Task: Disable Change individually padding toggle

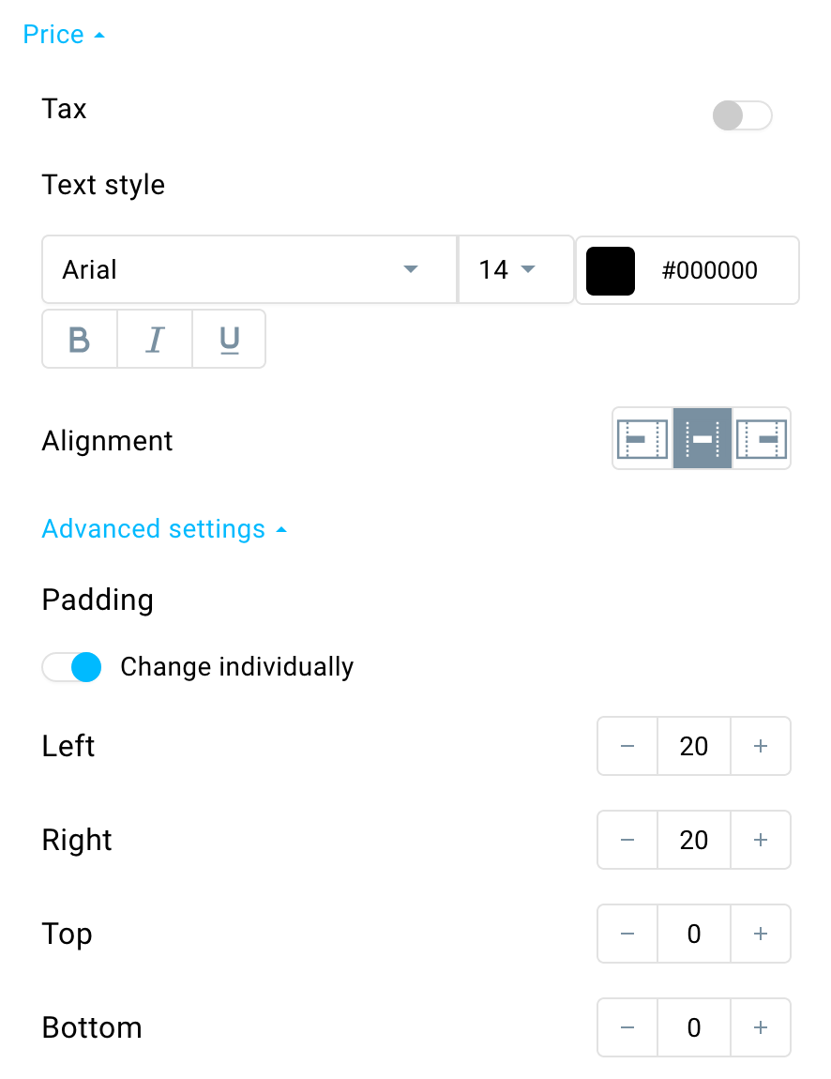Action: pos(71,667)
